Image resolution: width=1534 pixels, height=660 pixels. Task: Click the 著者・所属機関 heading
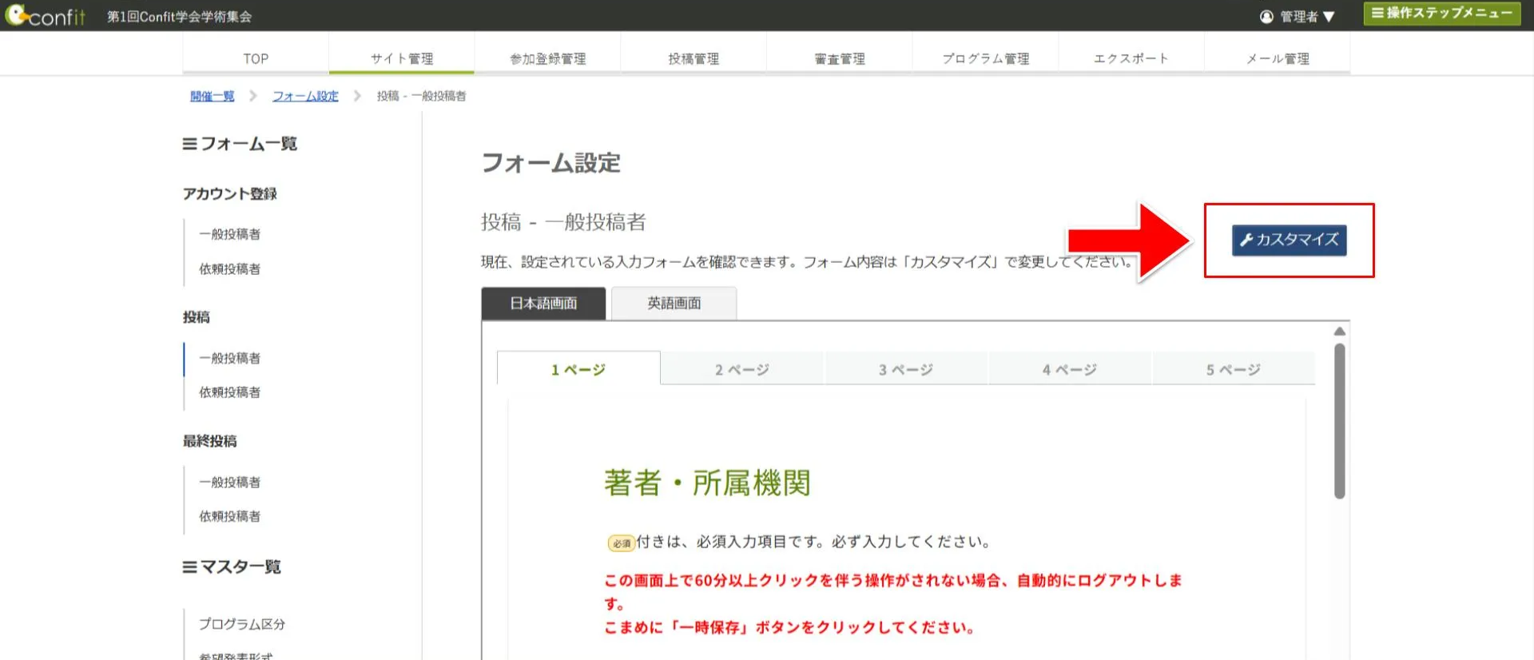point(708,483)
